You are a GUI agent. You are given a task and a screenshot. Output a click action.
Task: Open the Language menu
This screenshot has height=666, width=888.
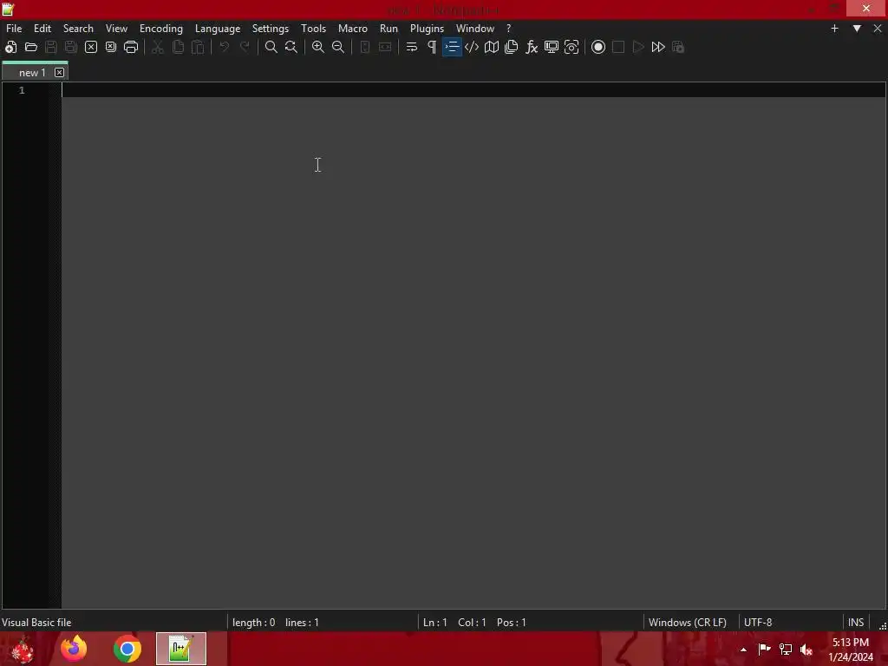pyautogui.click(x=218, y=29)
